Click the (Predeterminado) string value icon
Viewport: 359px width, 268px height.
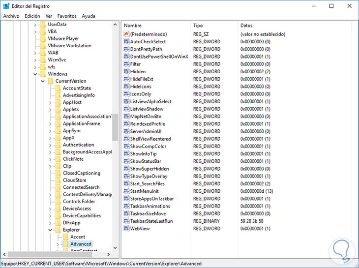126,34
